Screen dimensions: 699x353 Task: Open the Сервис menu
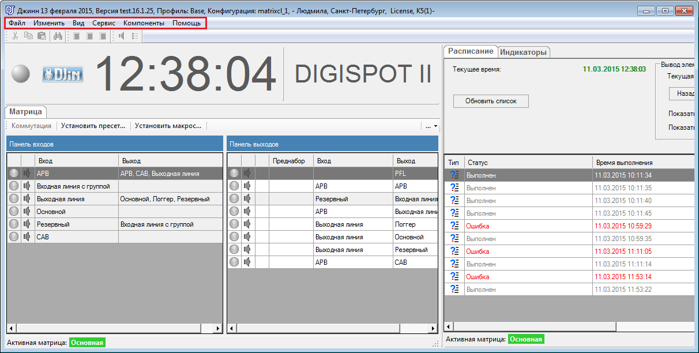click(x=104, y=23)
